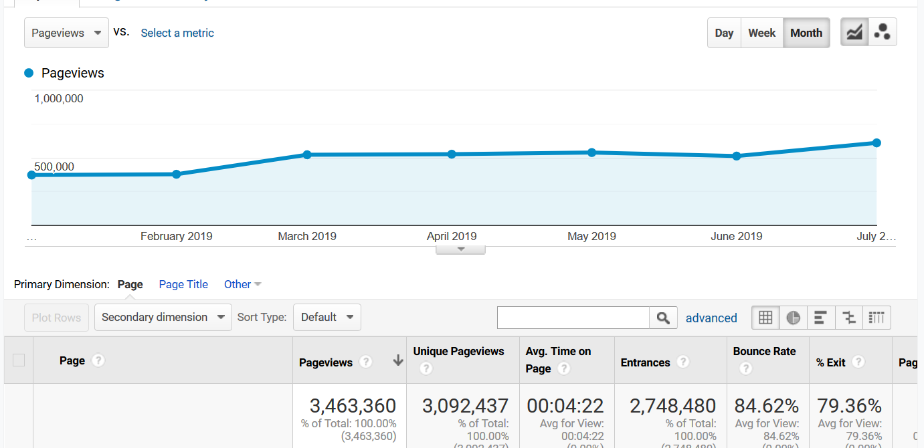924x448 pixels.
Task: Set graph interval to Month
Action: 806,33
